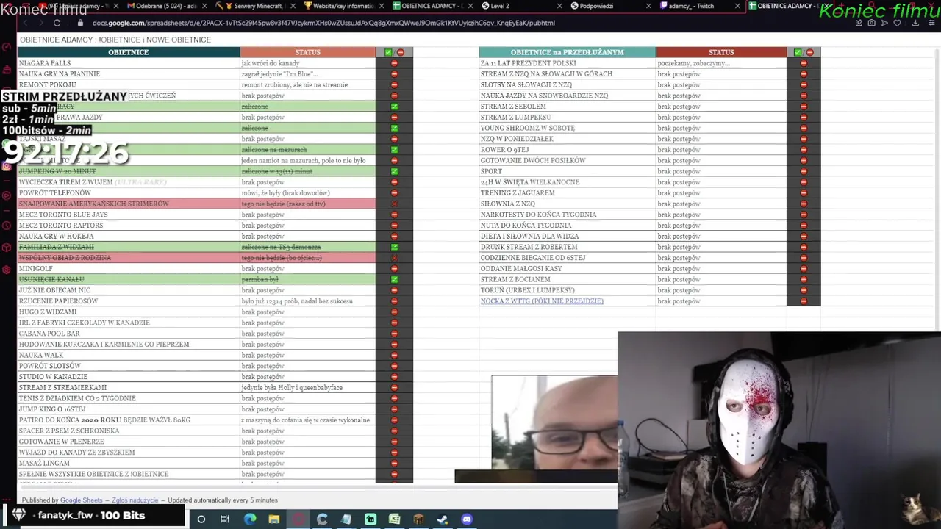Viewport: 941px width, 529px height.
Task: Open Task View on the taskbar
Action: 225,519
